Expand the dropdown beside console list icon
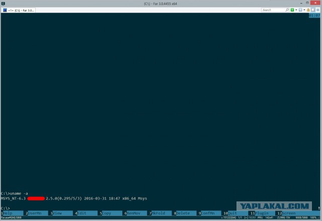 (x=304, y=10)
